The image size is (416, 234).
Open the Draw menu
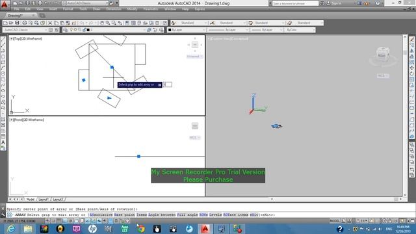pos(96,9)
